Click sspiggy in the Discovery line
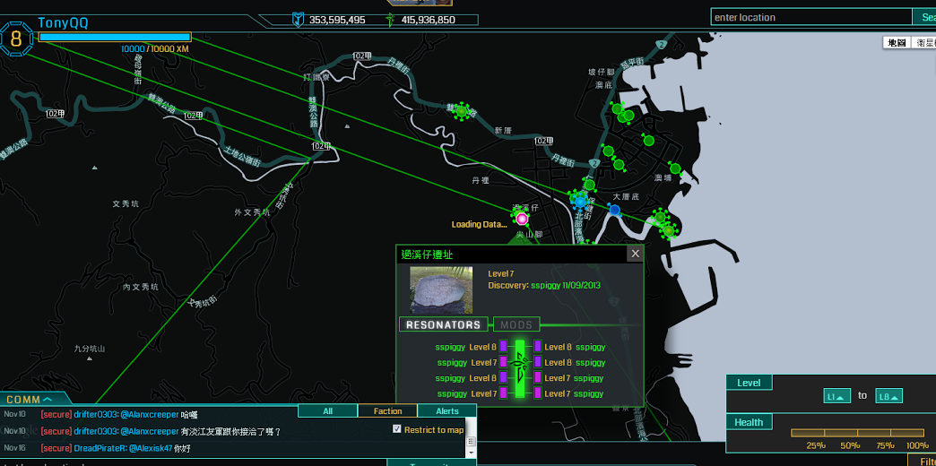Viewport: 936px width, 466px height. 546,285
